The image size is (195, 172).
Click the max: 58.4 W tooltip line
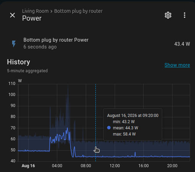pos(124,134)
